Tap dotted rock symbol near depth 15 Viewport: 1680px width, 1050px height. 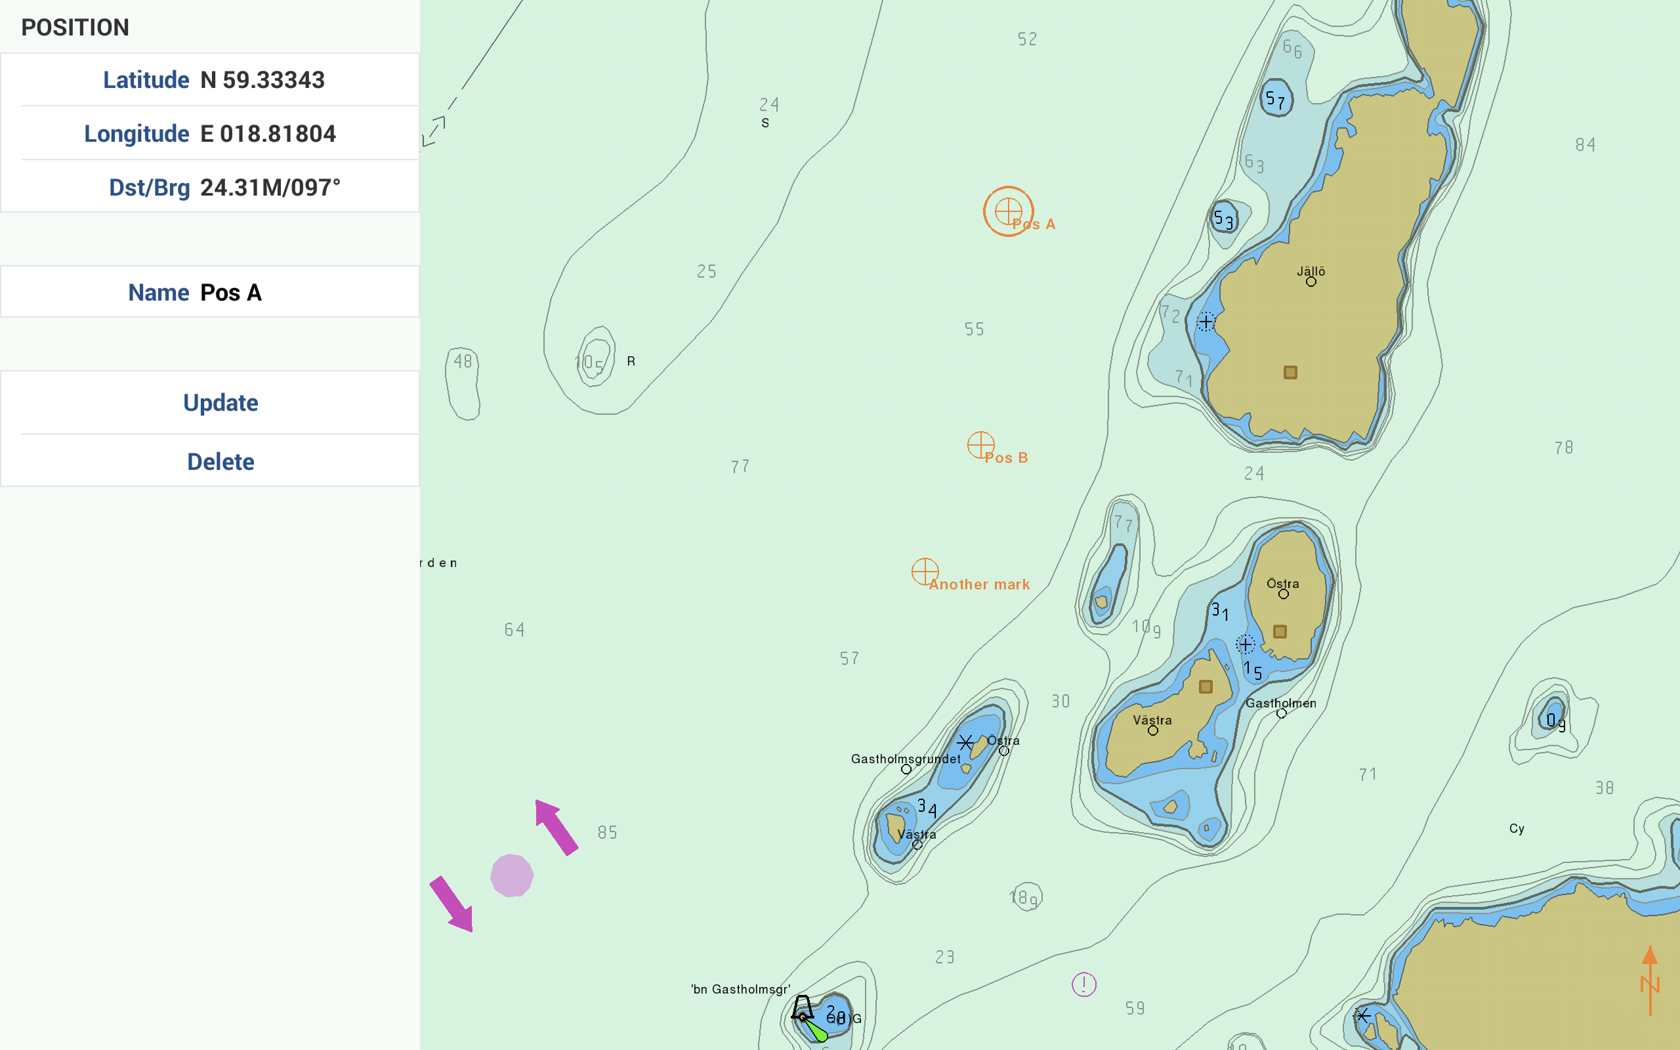click(x=1246, y=644)
